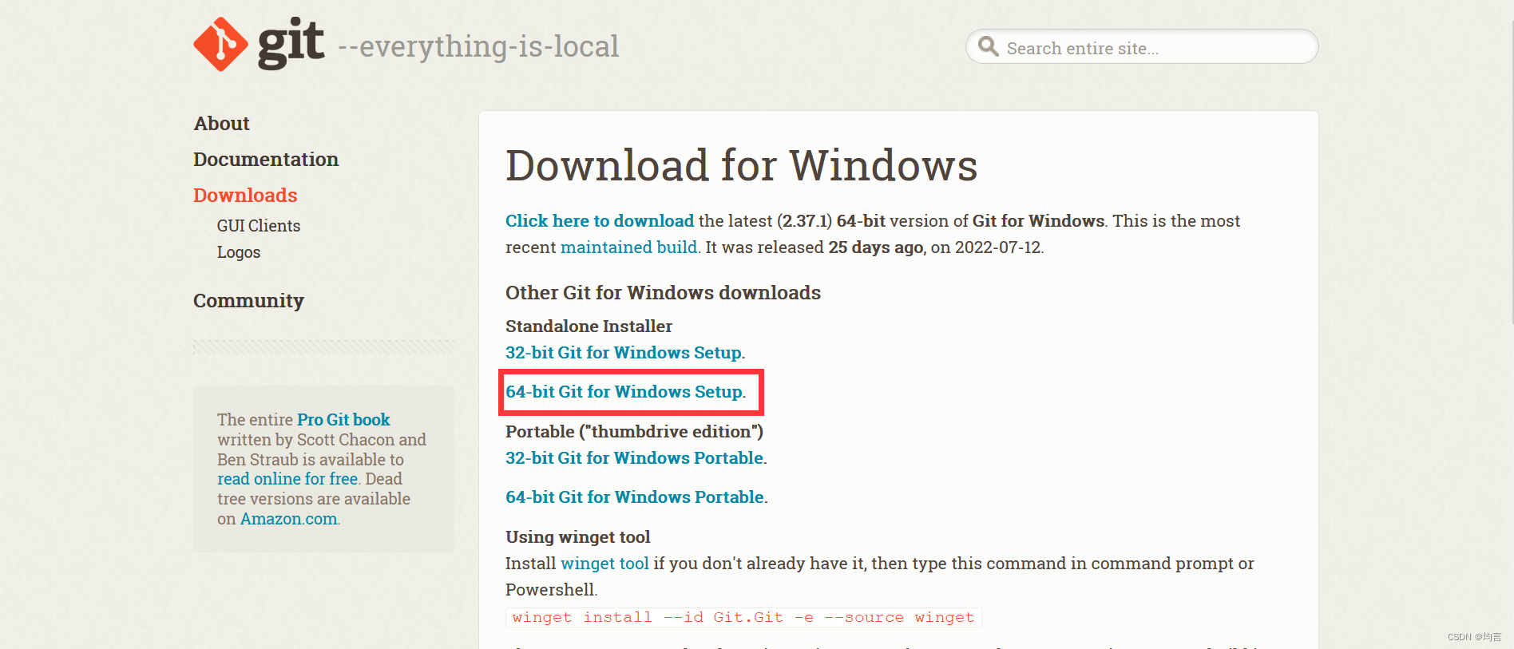1514x649 pixels.
Task: Click the winget install command text
Action: click(x=743, y=618)
